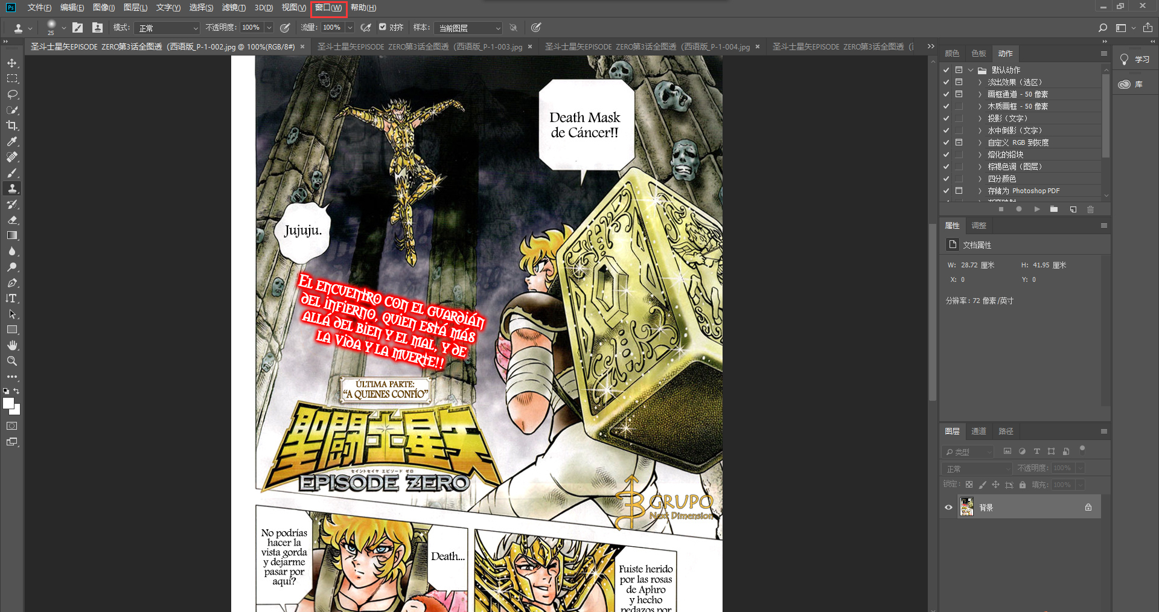This screenshot has width=1159, height=612.
Task: Open the 样本 当前图层 dropdown
Action: coord(468,28)
